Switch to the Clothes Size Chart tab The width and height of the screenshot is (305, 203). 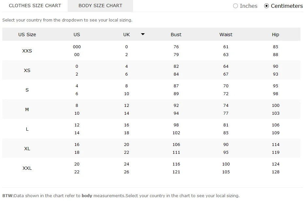pyautogui.click(x=35, y=6)
